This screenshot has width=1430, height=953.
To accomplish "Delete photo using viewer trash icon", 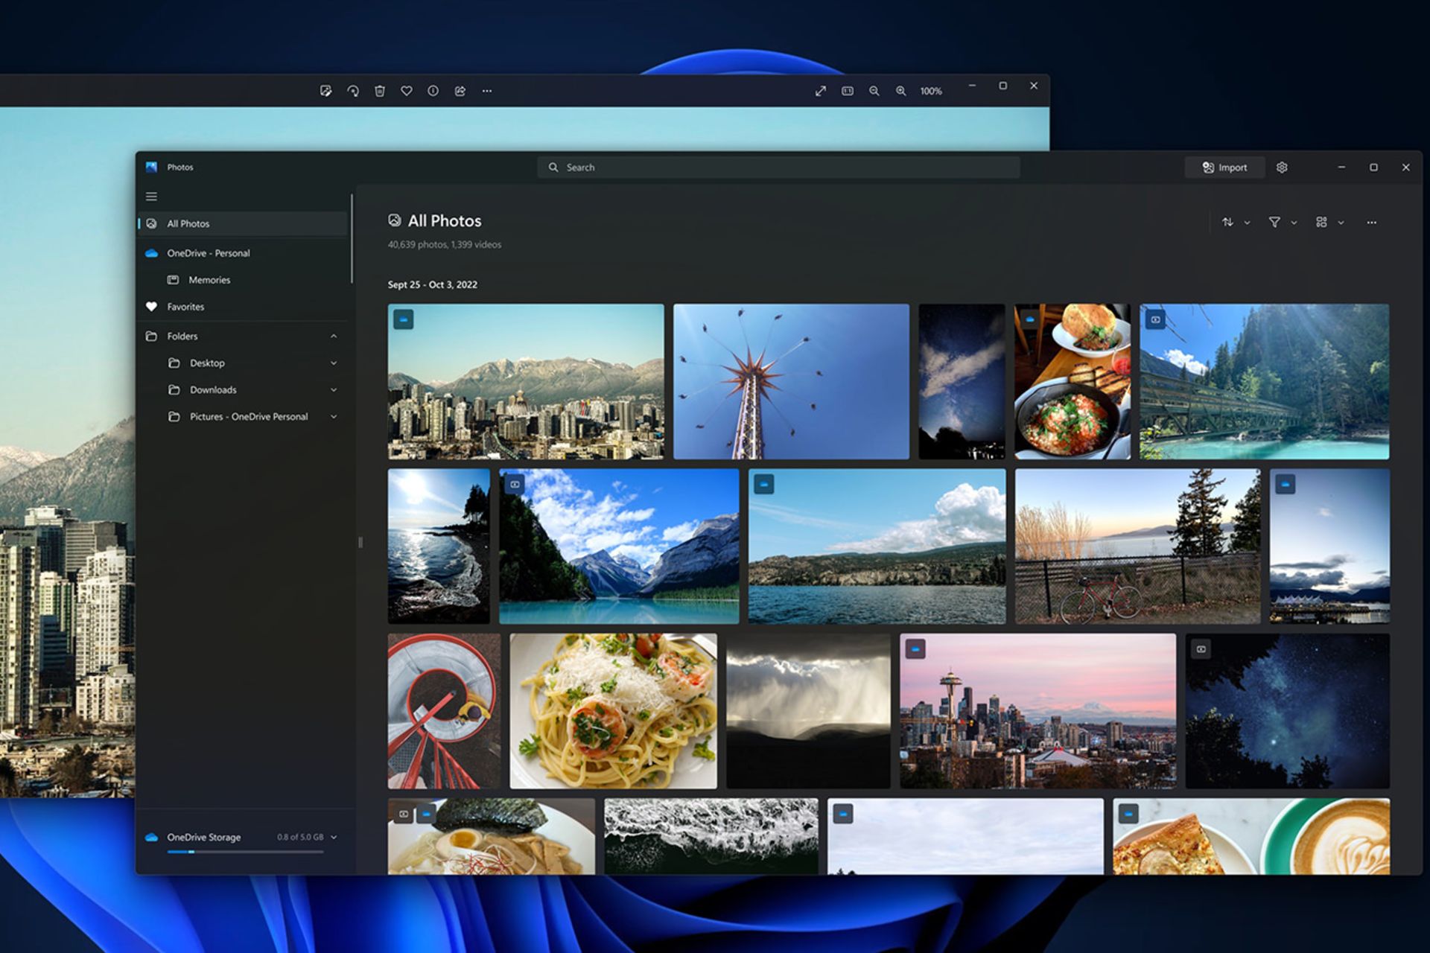I will 380,91.
